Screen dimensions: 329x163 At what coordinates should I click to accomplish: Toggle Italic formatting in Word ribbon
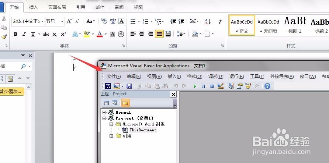[24, 34]
